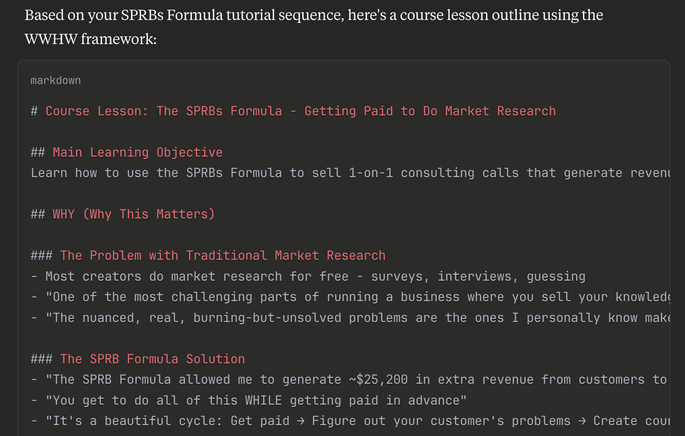Viewport: 685px width, 436px height.
Task: Click the 'Learn how to use the SPRBs Formula' line
Action: coord(350,173)
